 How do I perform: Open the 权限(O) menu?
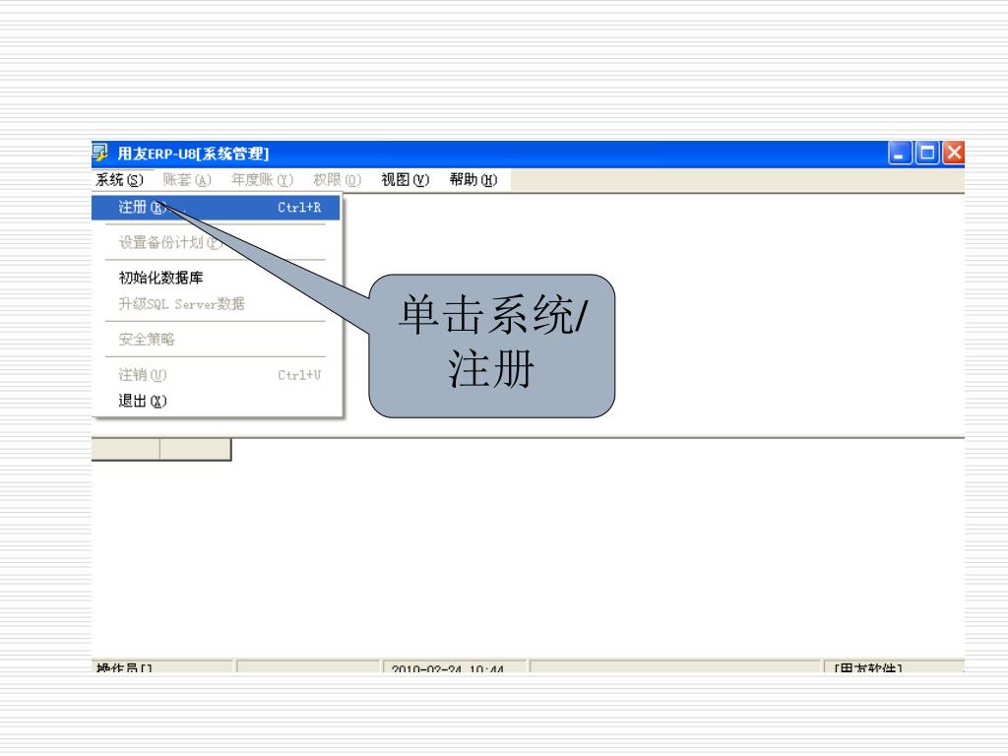point(338,180)
